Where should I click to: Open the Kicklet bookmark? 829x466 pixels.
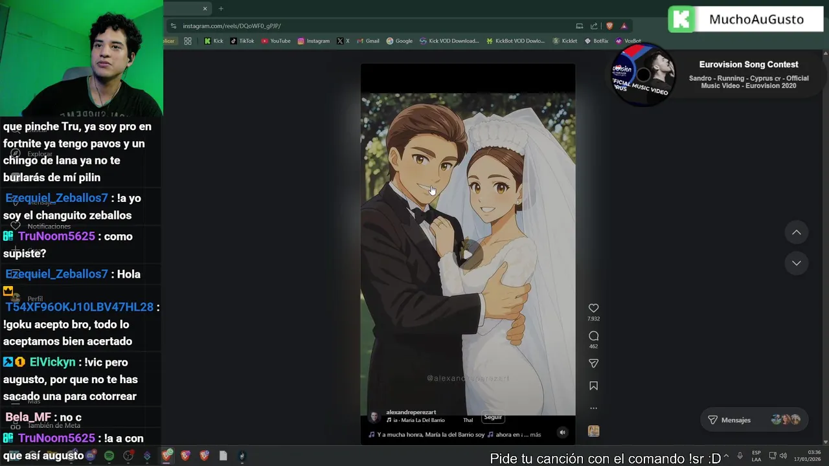tap(565, 41)
